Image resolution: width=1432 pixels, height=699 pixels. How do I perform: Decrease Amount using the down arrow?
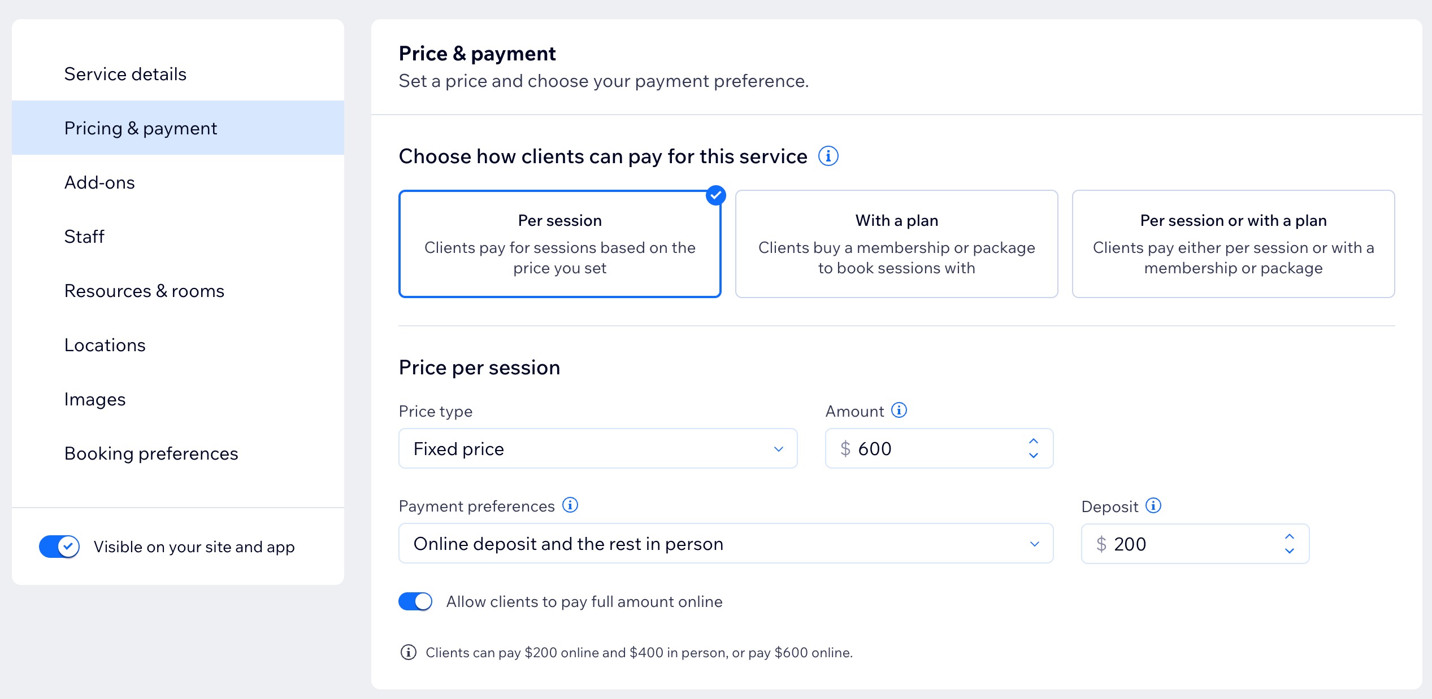point(1033,456)
